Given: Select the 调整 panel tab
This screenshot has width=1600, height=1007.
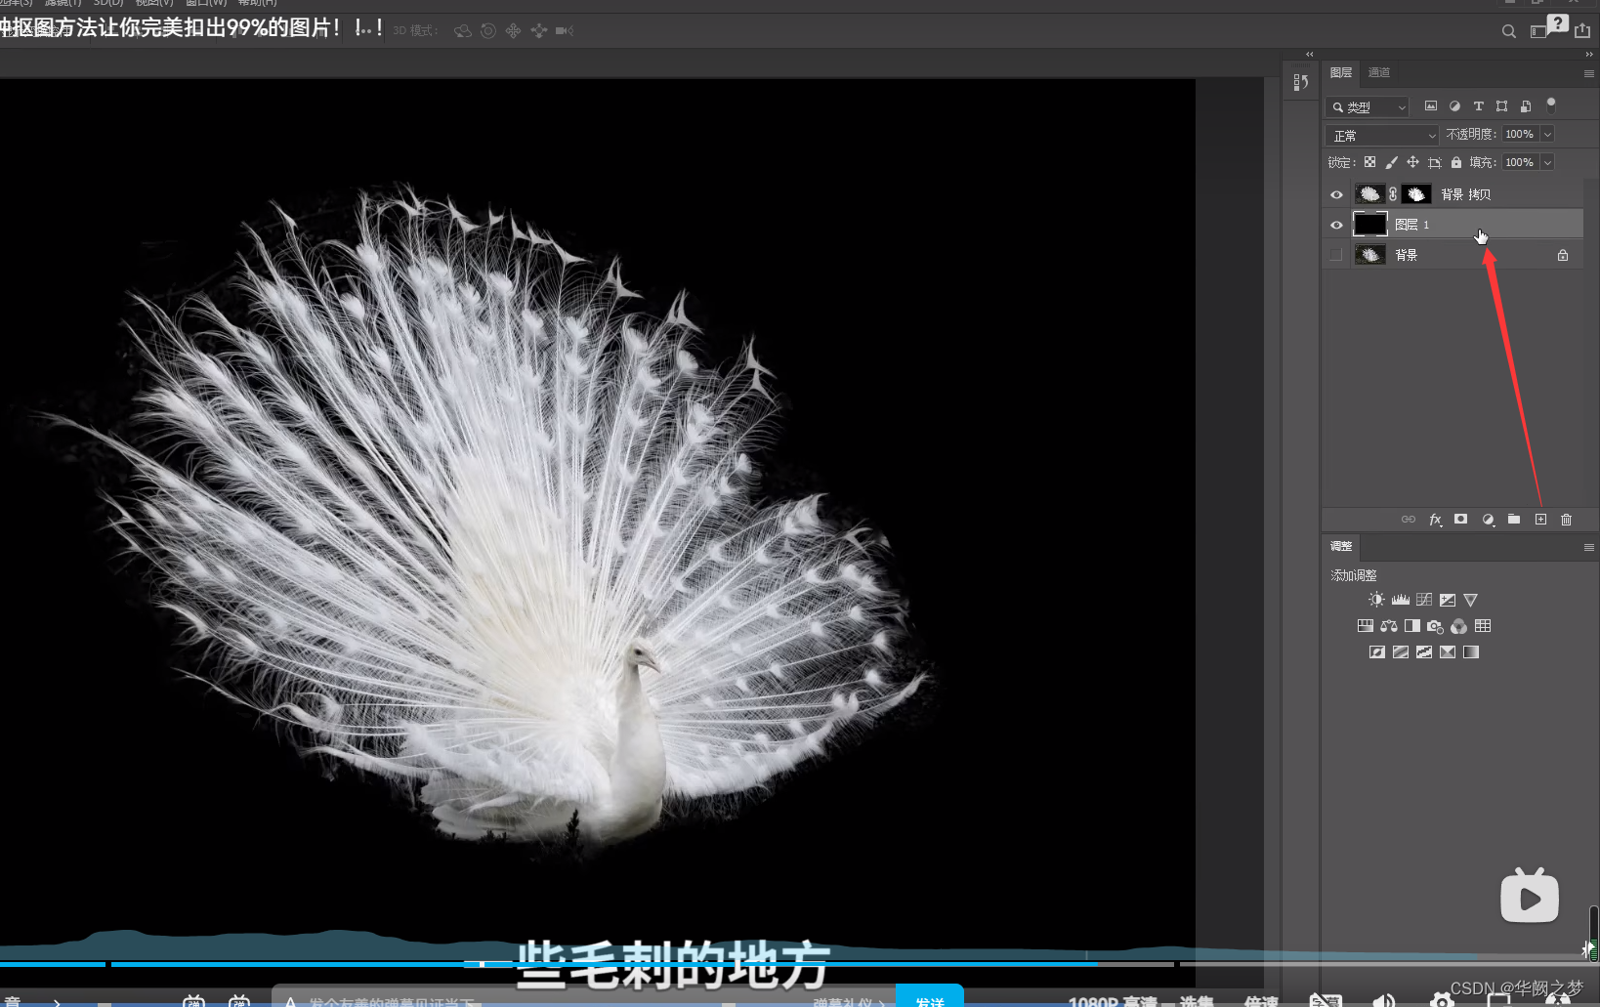Looking at the screenshot, I should 1341,546.
